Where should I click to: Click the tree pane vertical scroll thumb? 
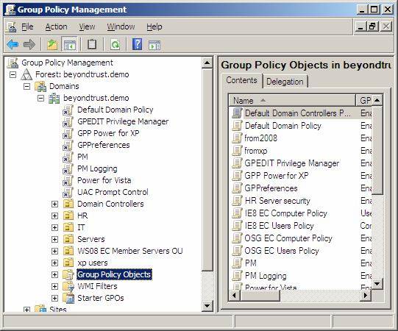pos(207,170)
